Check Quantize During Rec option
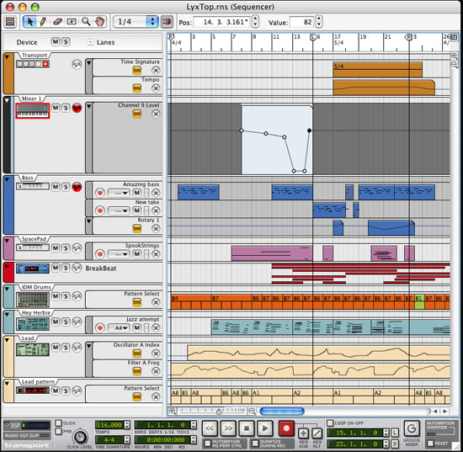Image resolution: width=463 pixels, height=452 pixels. pos(255,444)
